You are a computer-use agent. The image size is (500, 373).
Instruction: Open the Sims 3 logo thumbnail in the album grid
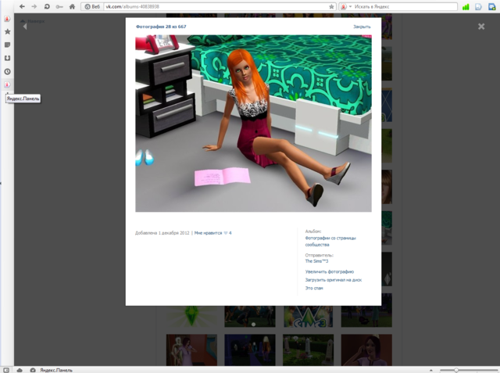point(308,316)
